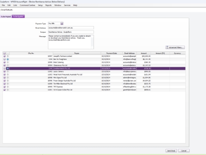Screen dimensions: 206x155
Task: Click the email cell in the Tim Miller Electrical row
Action: pos(130,84)
